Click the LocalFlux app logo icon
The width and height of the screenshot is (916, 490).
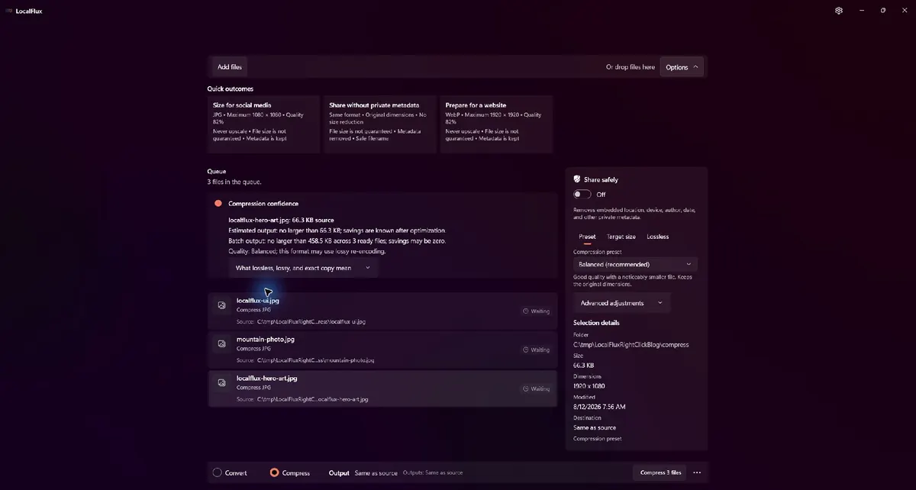pyautogui.click(x=9, y=11)
